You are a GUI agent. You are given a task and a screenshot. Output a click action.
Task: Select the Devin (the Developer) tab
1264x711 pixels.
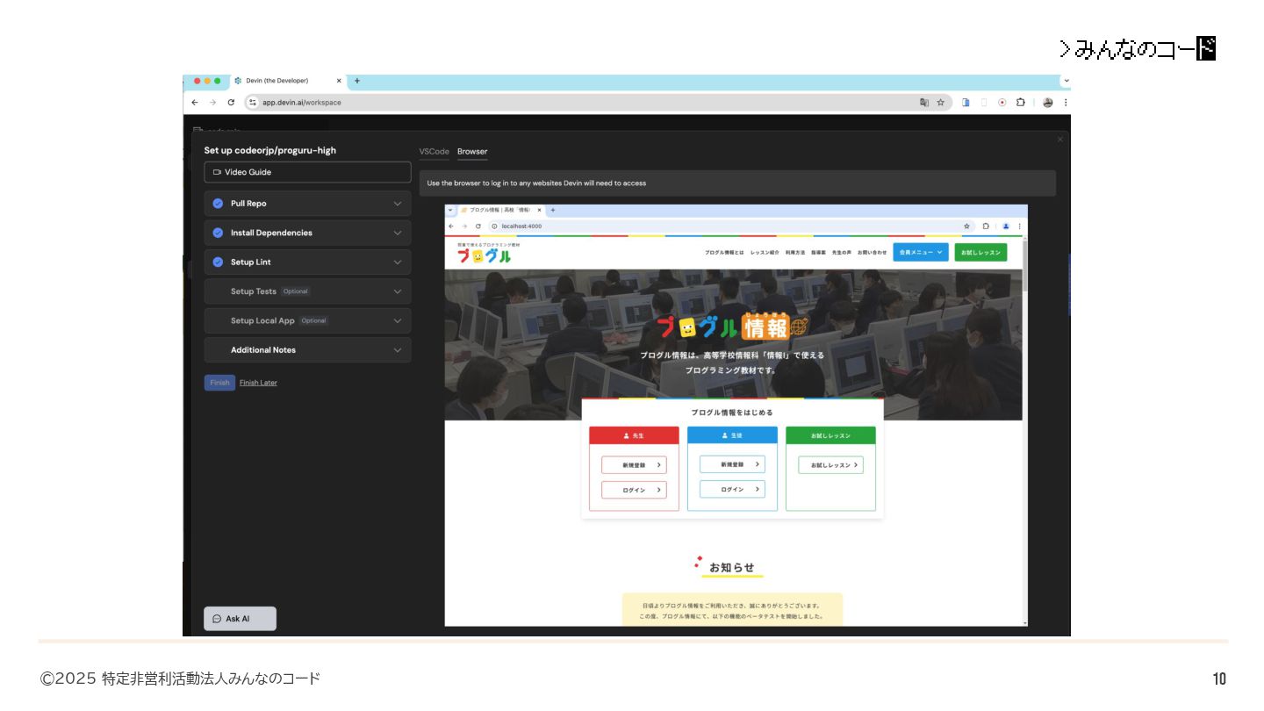[288, 81]
